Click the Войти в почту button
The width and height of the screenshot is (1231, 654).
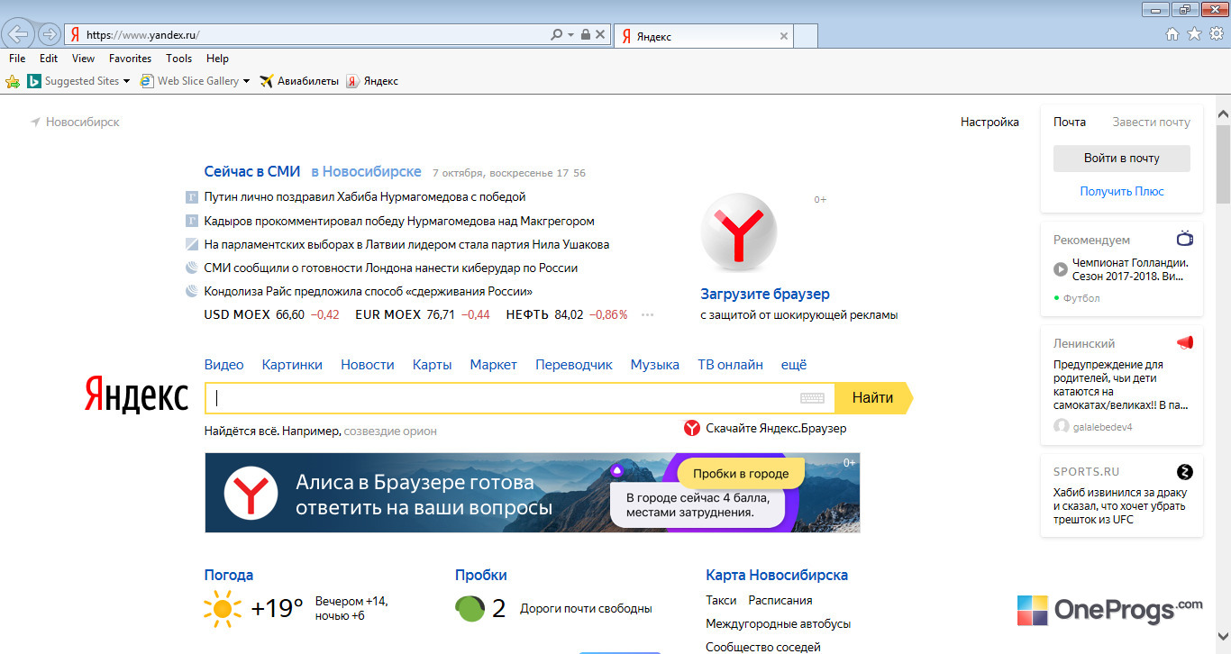1122,159
